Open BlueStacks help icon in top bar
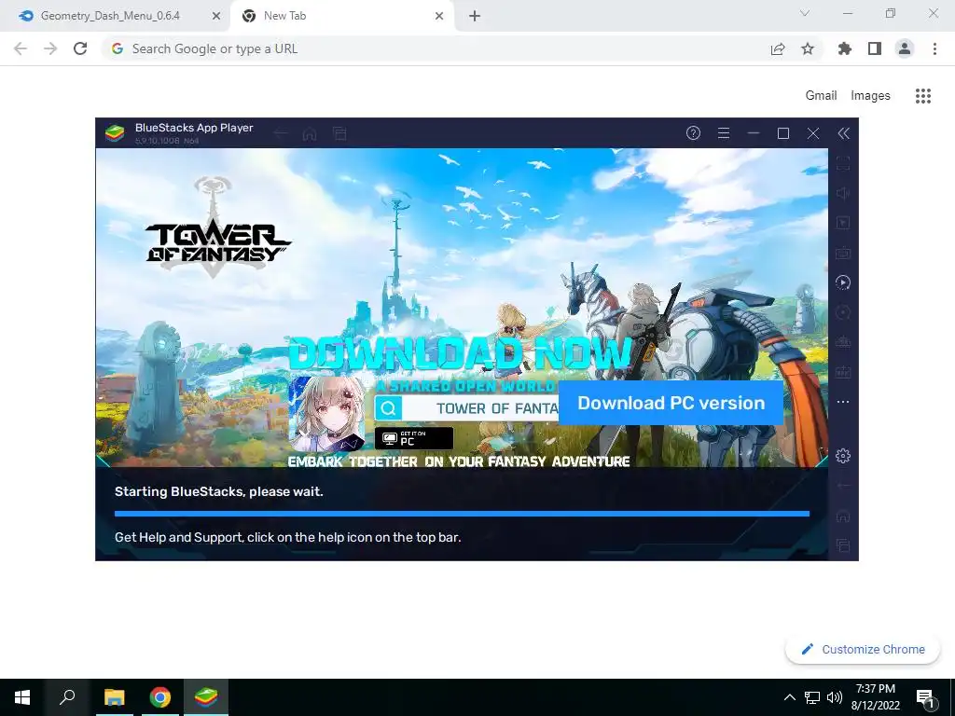This screenshot has height=716, width=955. (693, 132)
